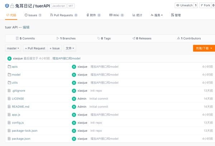
Task: Switch to the 代码 tab
Action: (11, 15)
